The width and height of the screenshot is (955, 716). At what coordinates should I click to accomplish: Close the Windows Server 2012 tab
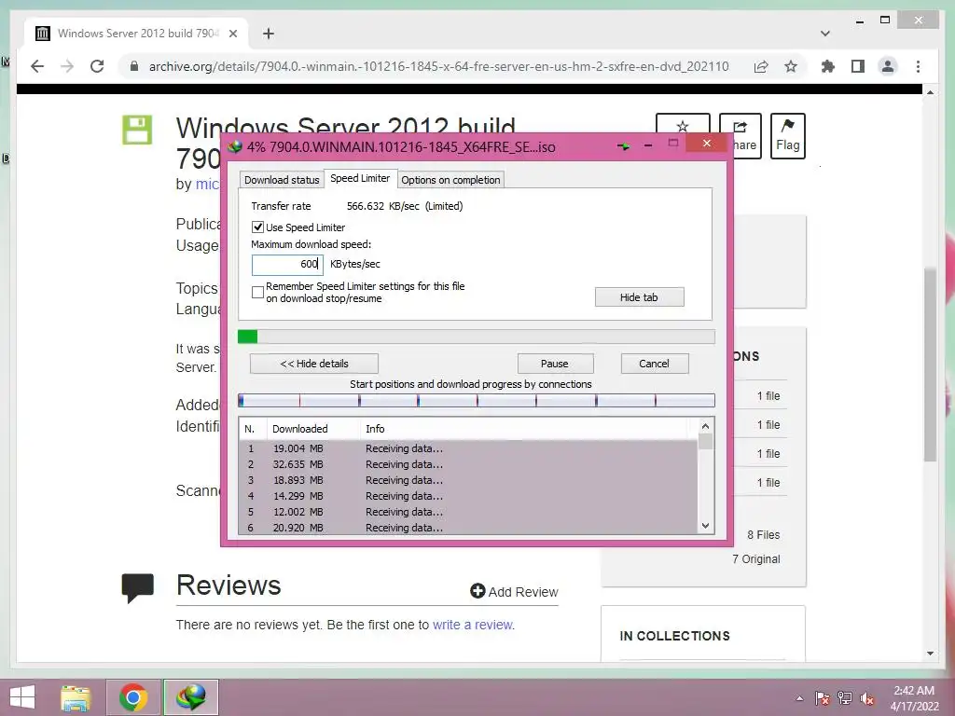(x=233, y=34)
